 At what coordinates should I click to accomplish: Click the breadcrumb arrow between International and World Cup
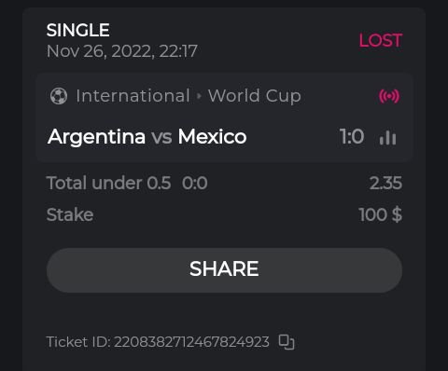pos(199,96)
